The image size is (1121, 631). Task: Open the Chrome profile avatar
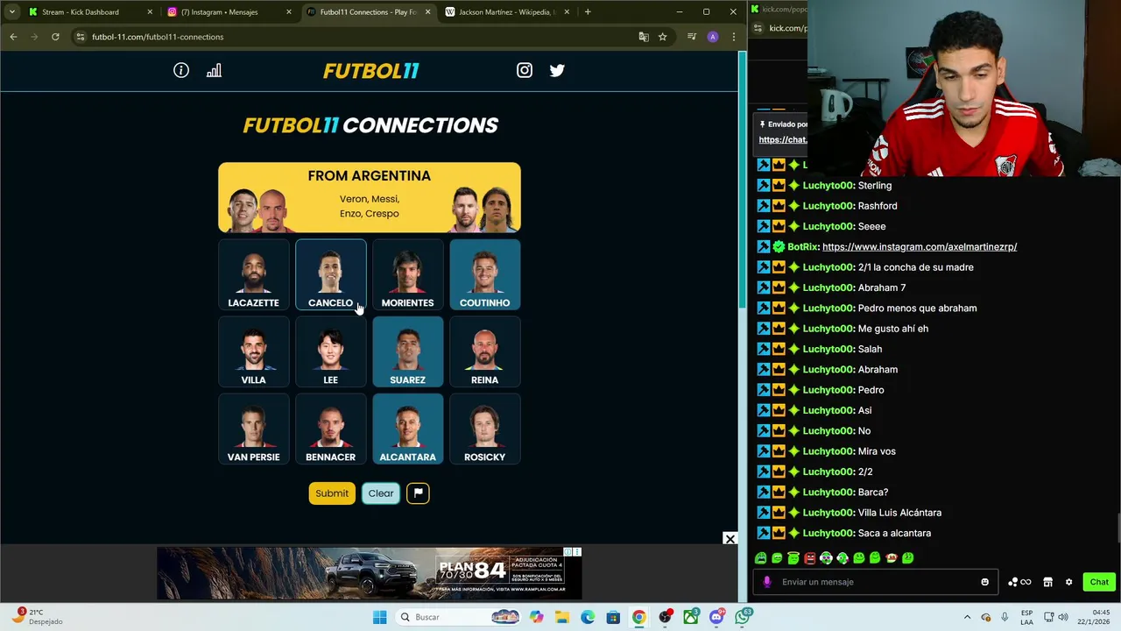tap(713, 37)
